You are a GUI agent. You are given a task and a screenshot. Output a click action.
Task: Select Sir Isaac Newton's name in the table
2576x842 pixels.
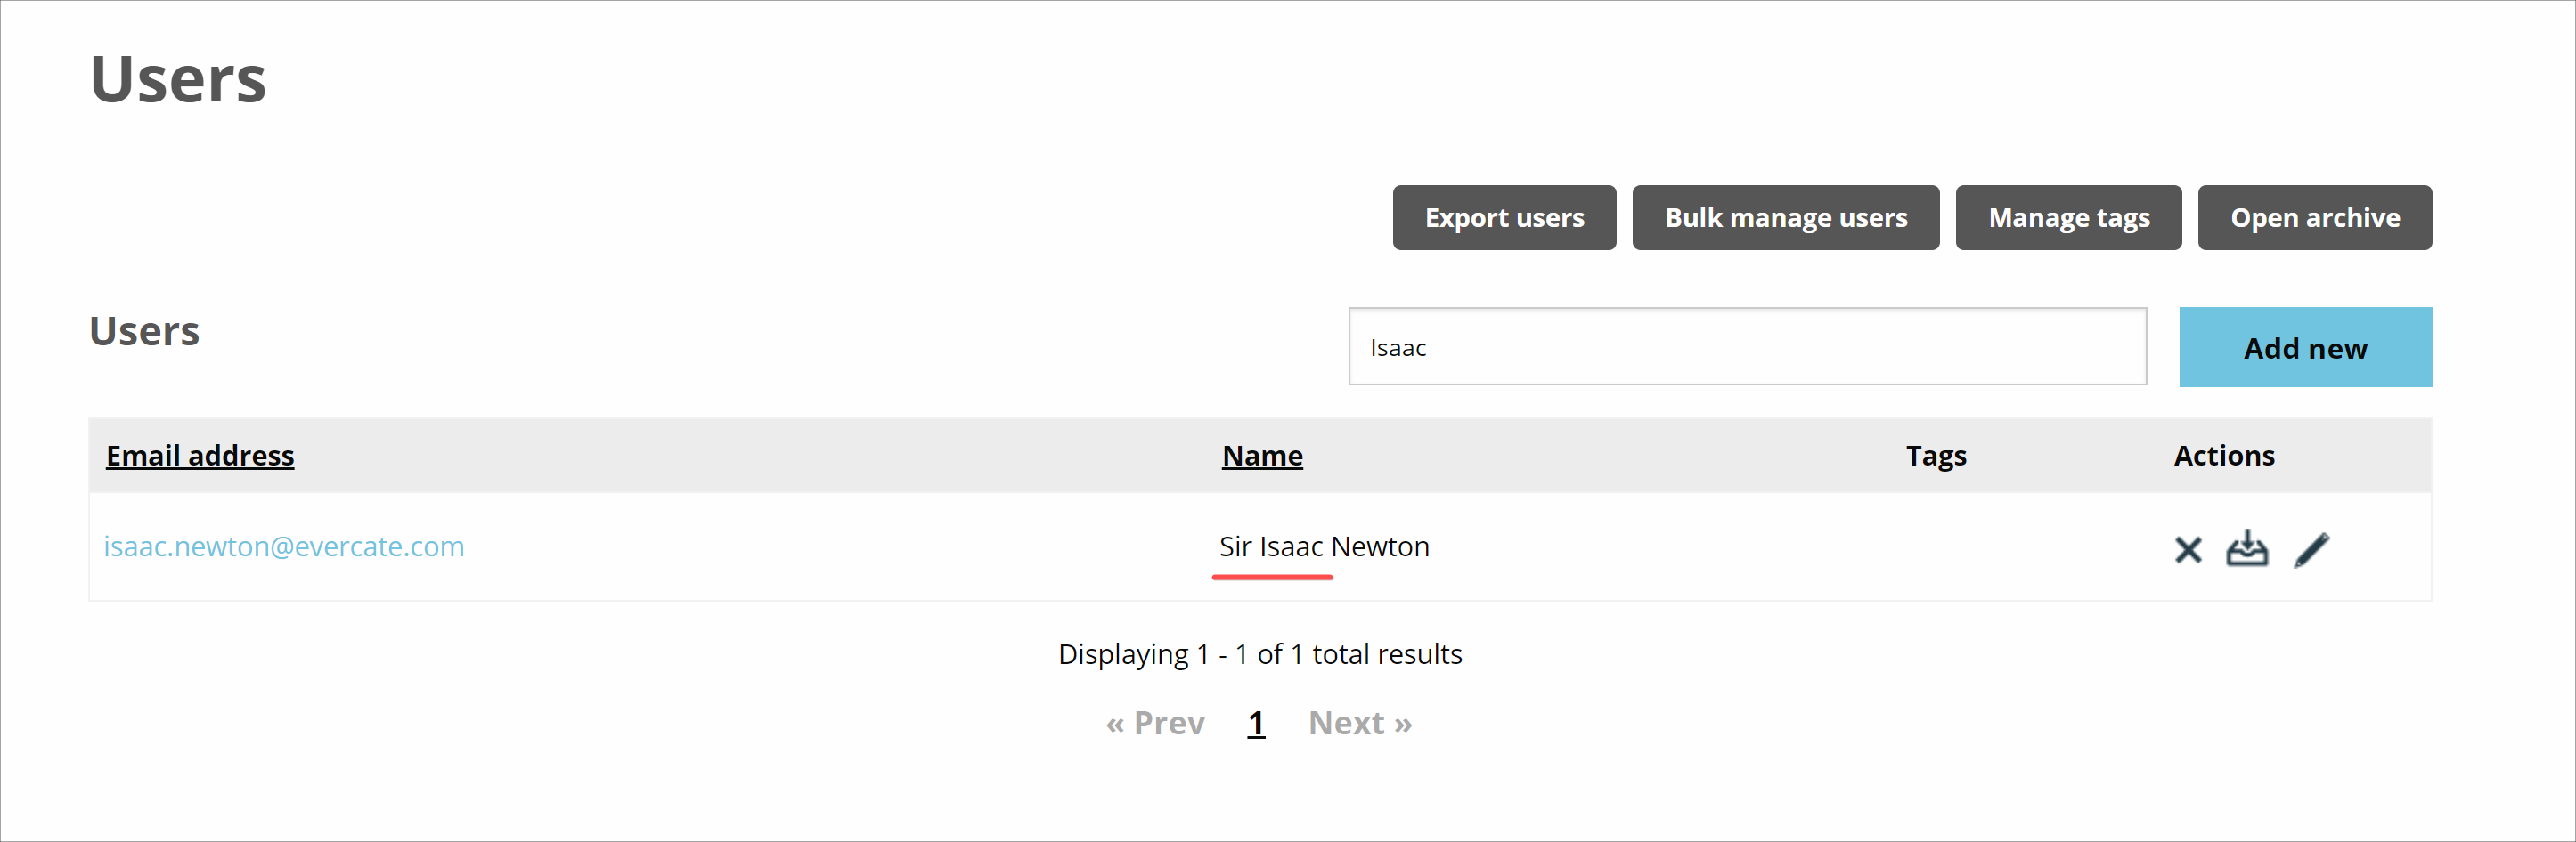pos(1324,546)
